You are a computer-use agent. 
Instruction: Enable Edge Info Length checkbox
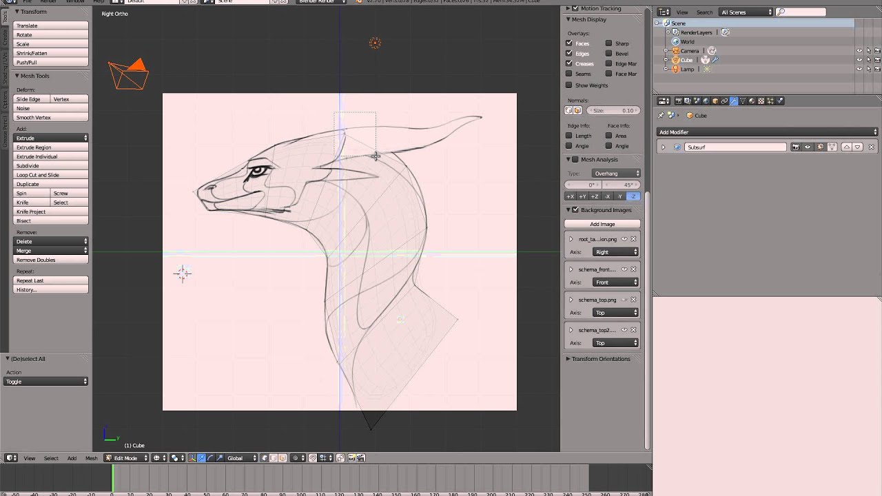tap(568, 136)
